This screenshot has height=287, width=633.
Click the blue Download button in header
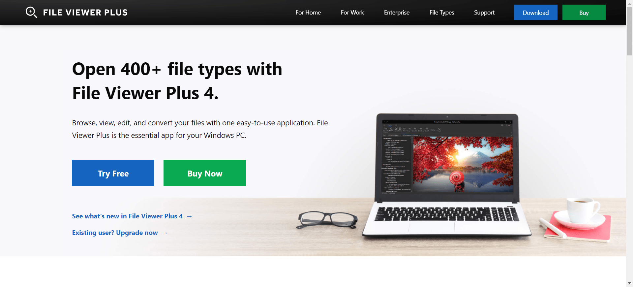click(x=536, y=13)
